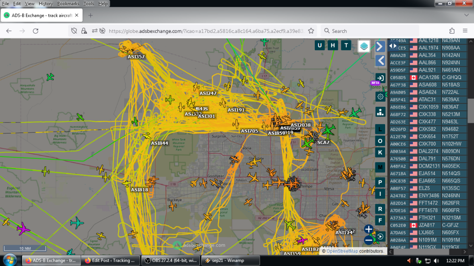Toggle the T map filter button
474x266 pixels.
click(346, 46)
